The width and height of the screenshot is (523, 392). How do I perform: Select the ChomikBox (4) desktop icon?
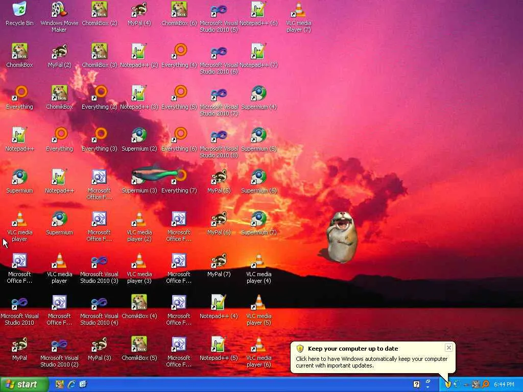coord(139,307)
